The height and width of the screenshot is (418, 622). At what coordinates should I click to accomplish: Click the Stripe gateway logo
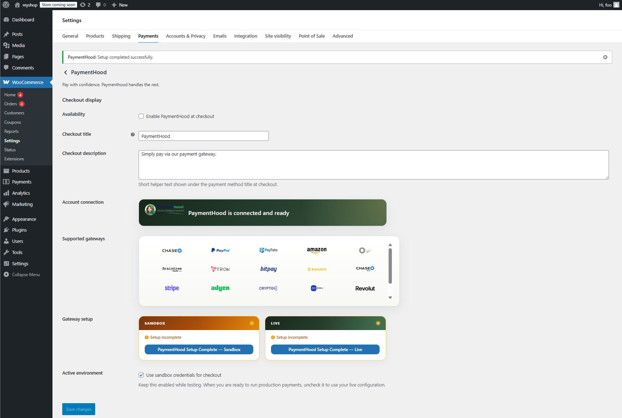pos(172,288)
